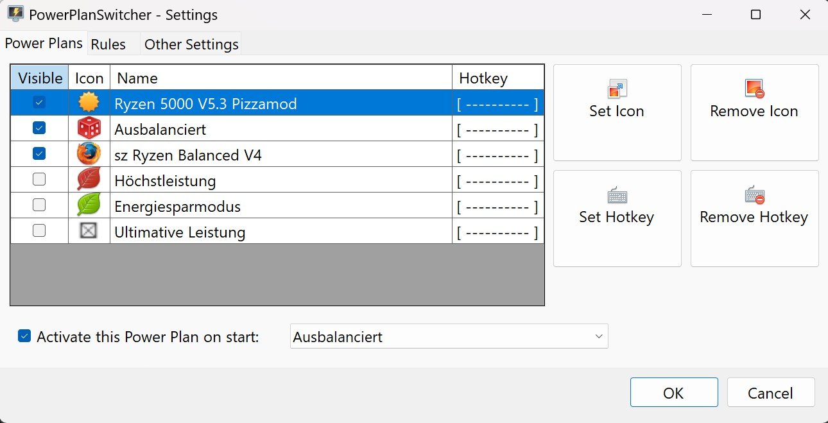Click the red dice icon for Ausbalanciert
The height and width of the screenshot is (423, 828).
pyautogui.click(x=89, y=128)
